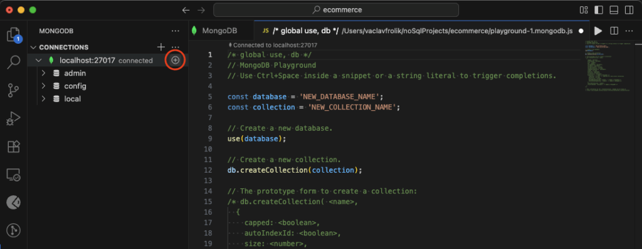This screenshot has height=249, width=642.
Task: Click db.createCollection(collection); line
Action: (295, 170)
